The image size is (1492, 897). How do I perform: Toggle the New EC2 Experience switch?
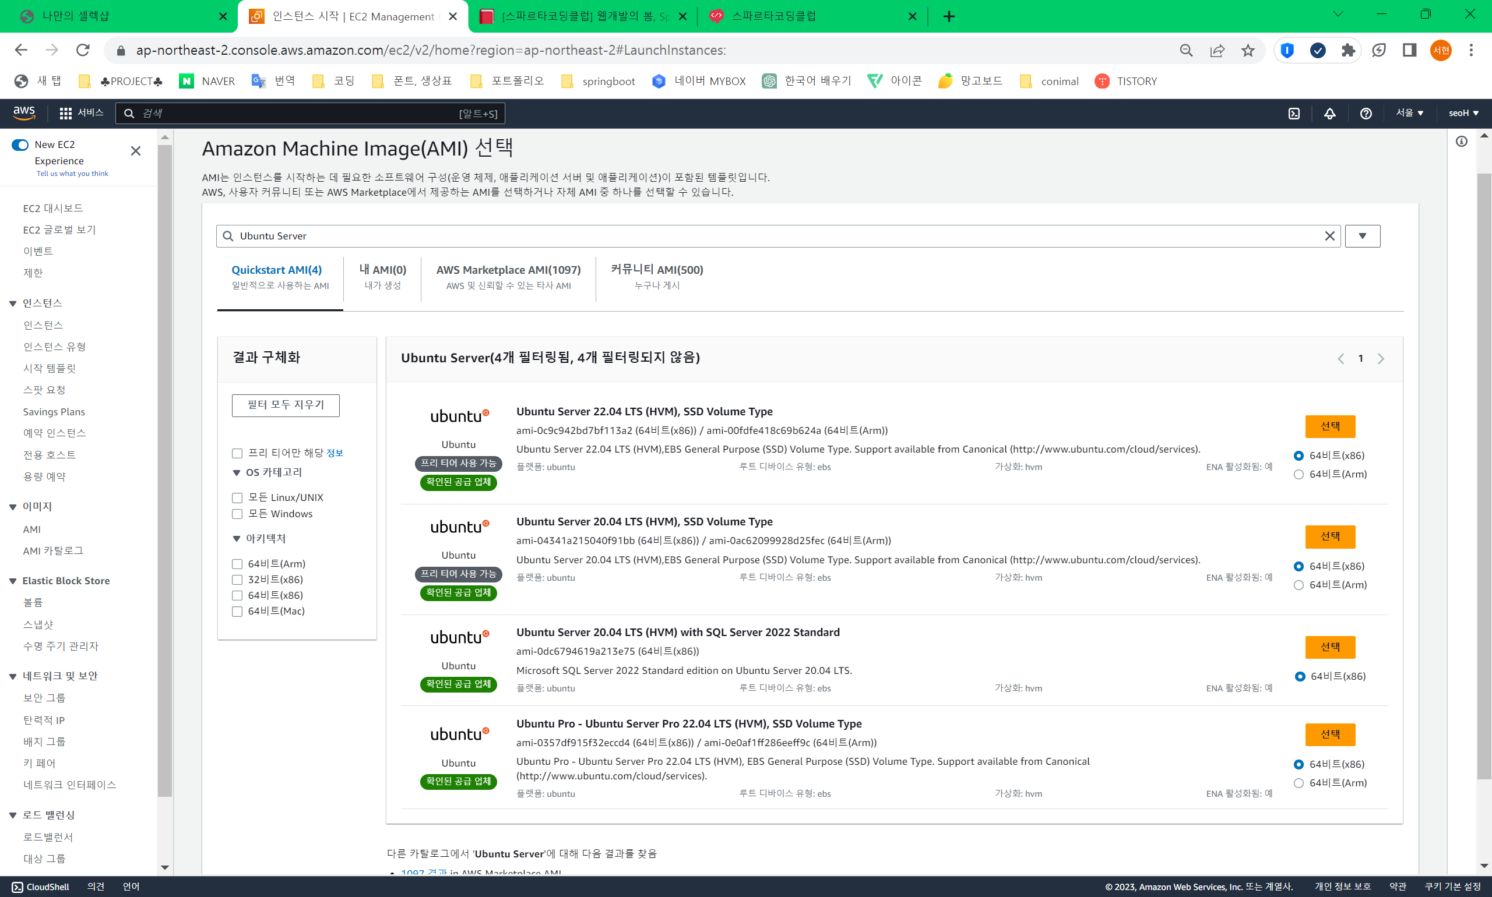click(x=20, y=144)
